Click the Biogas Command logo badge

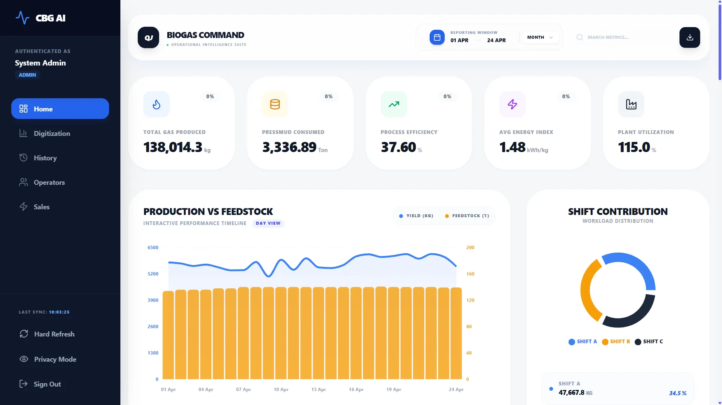click(148, 37)
